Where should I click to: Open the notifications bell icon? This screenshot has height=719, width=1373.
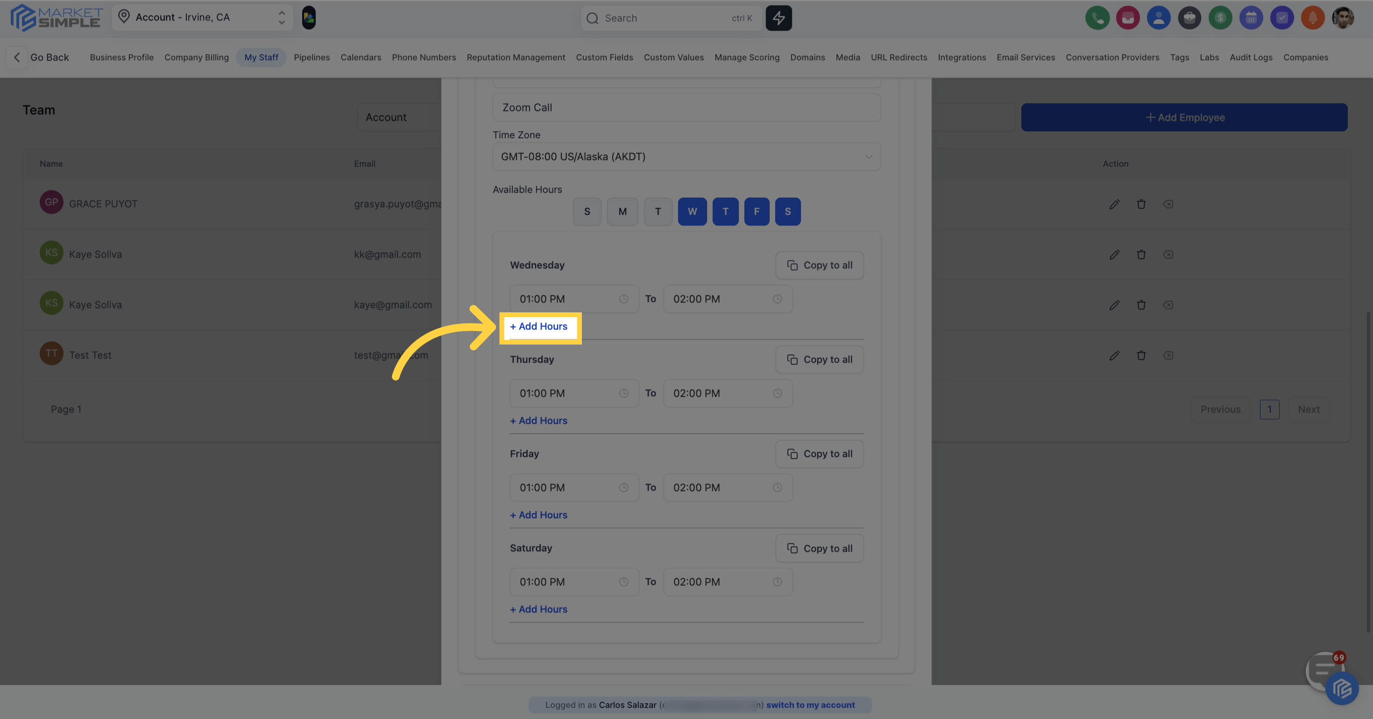coord(1313,18)
